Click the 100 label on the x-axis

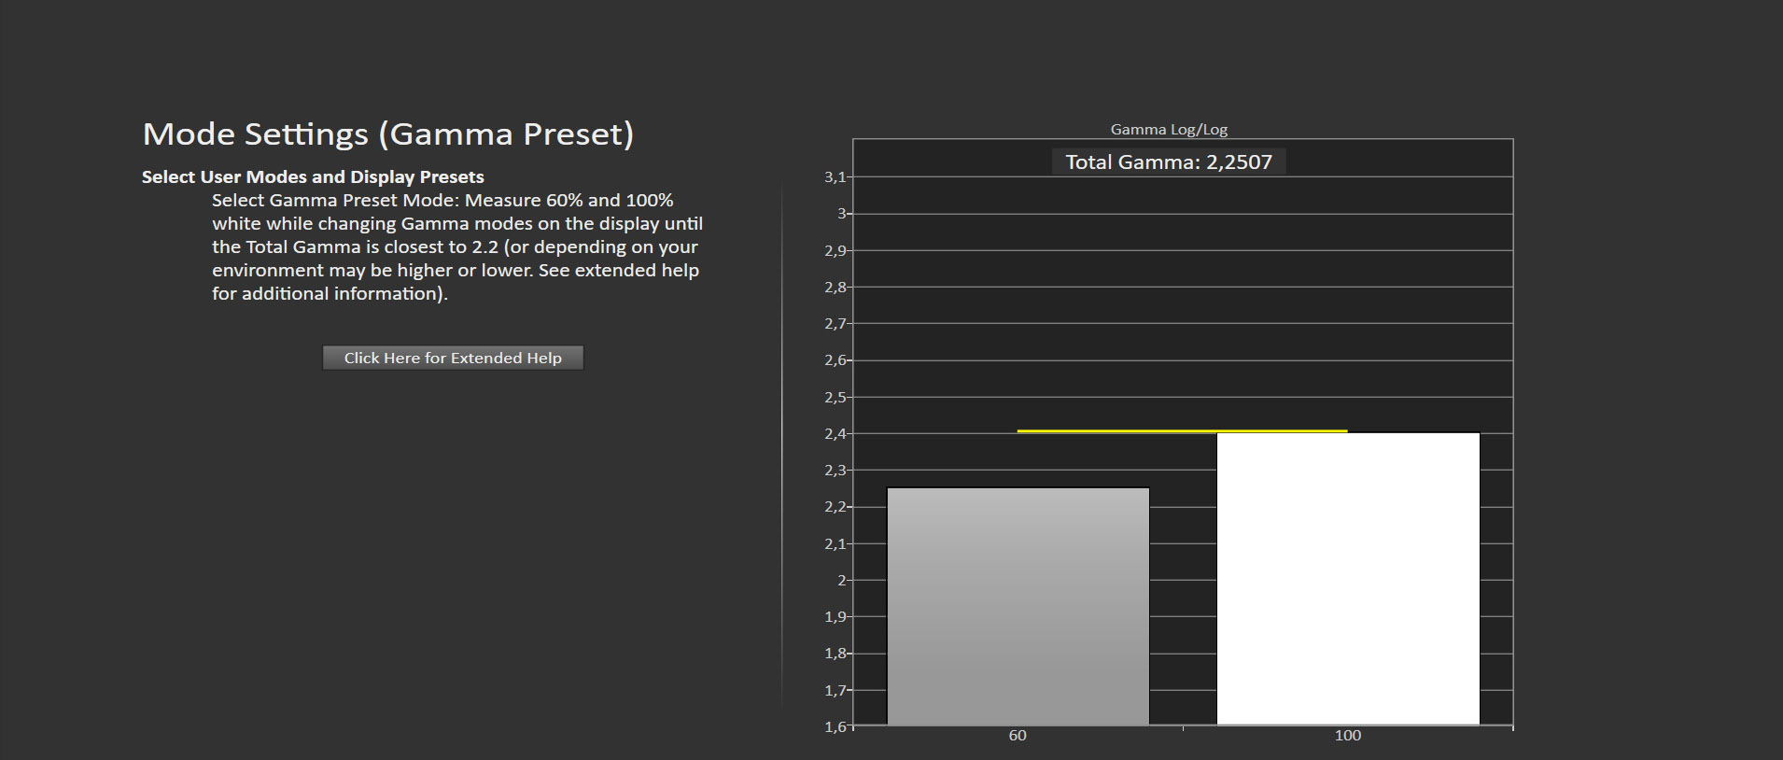(x=1347, y=736)
